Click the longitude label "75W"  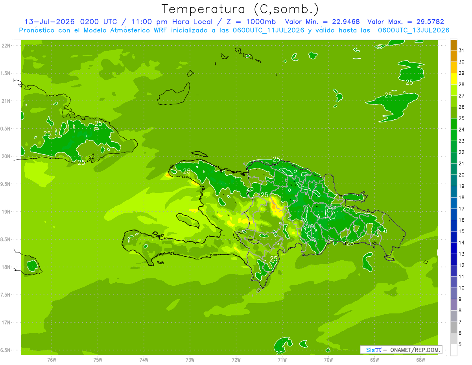98,360
